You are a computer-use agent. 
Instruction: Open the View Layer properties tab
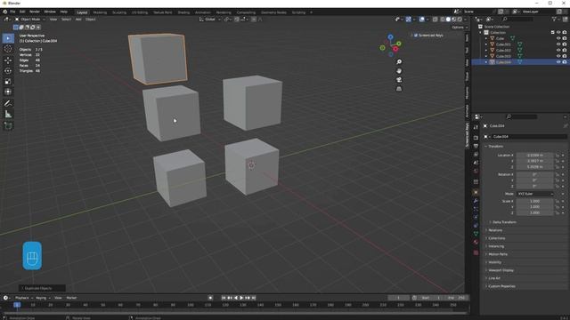click(476, 154)
